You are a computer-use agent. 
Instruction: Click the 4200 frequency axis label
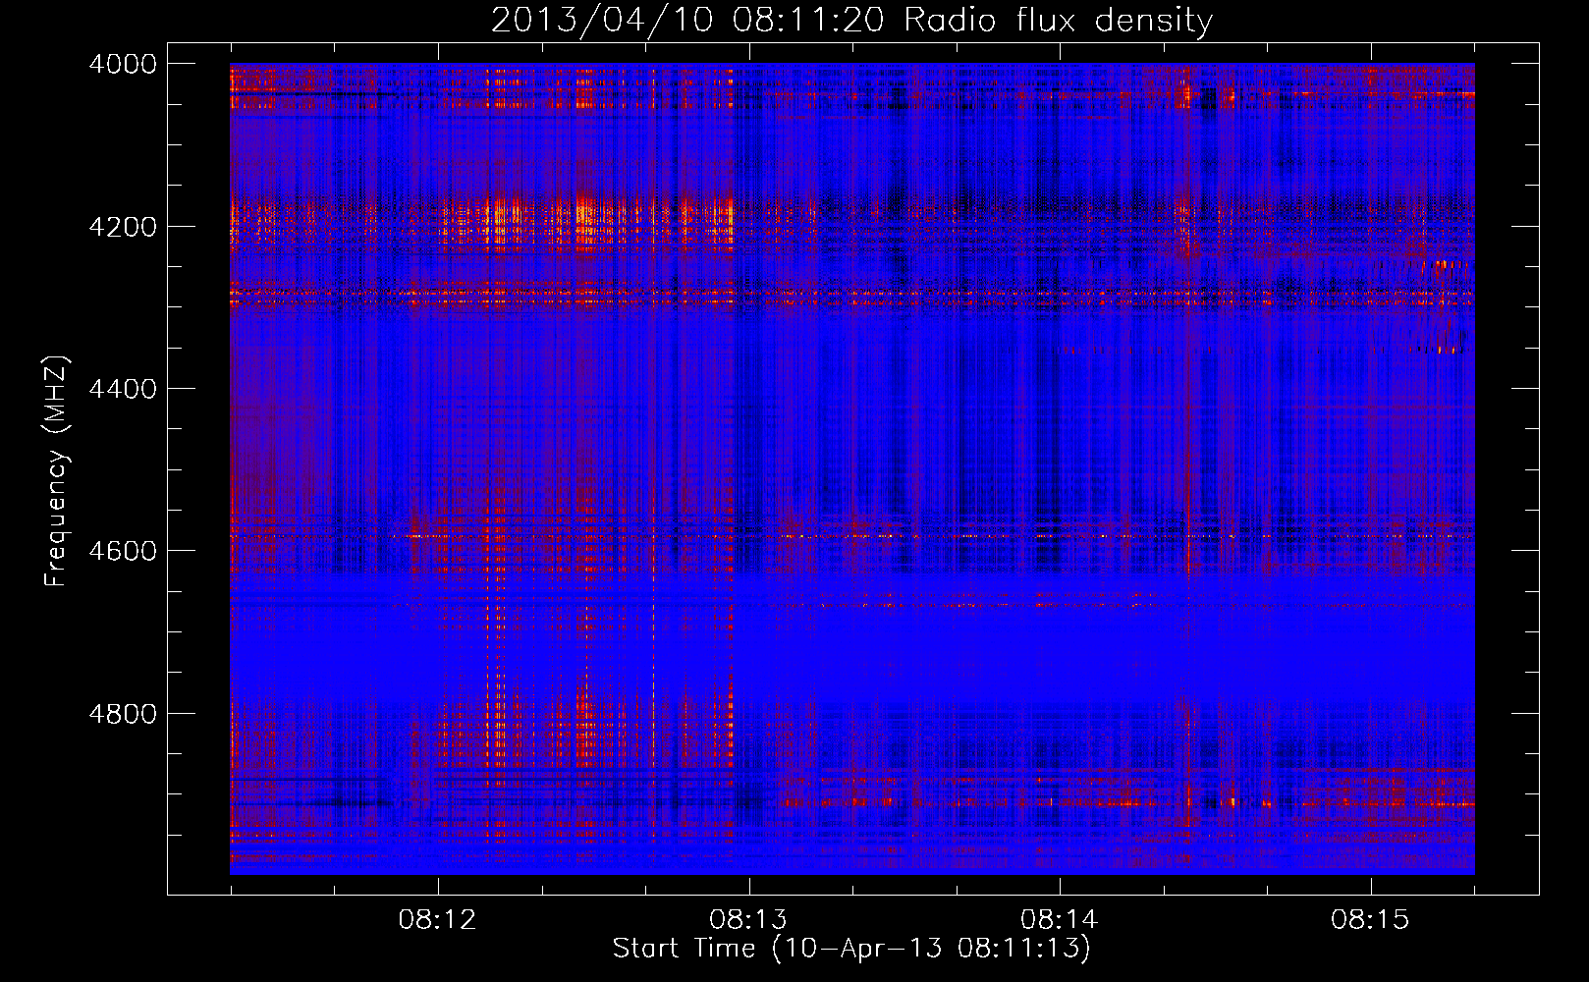pos(123,227)
